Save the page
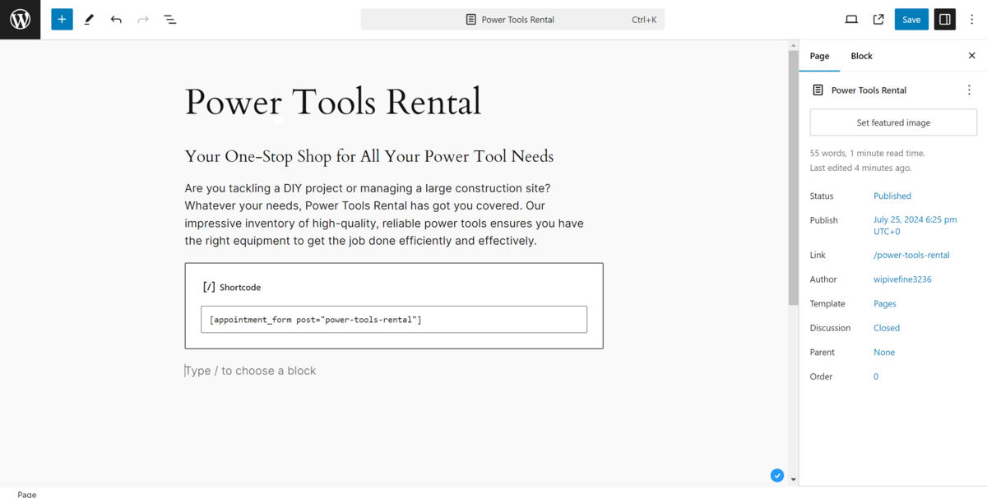This screenshot has height=498, width=987. [x=911, y=20]
